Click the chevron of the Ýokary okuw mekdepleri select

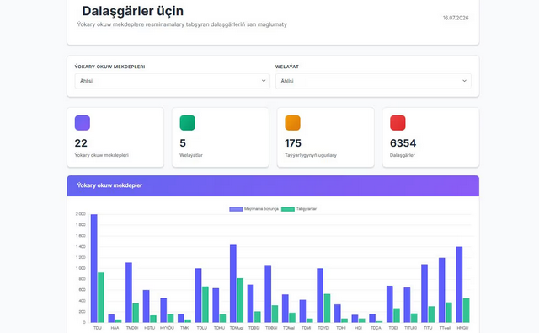(264, 81)
